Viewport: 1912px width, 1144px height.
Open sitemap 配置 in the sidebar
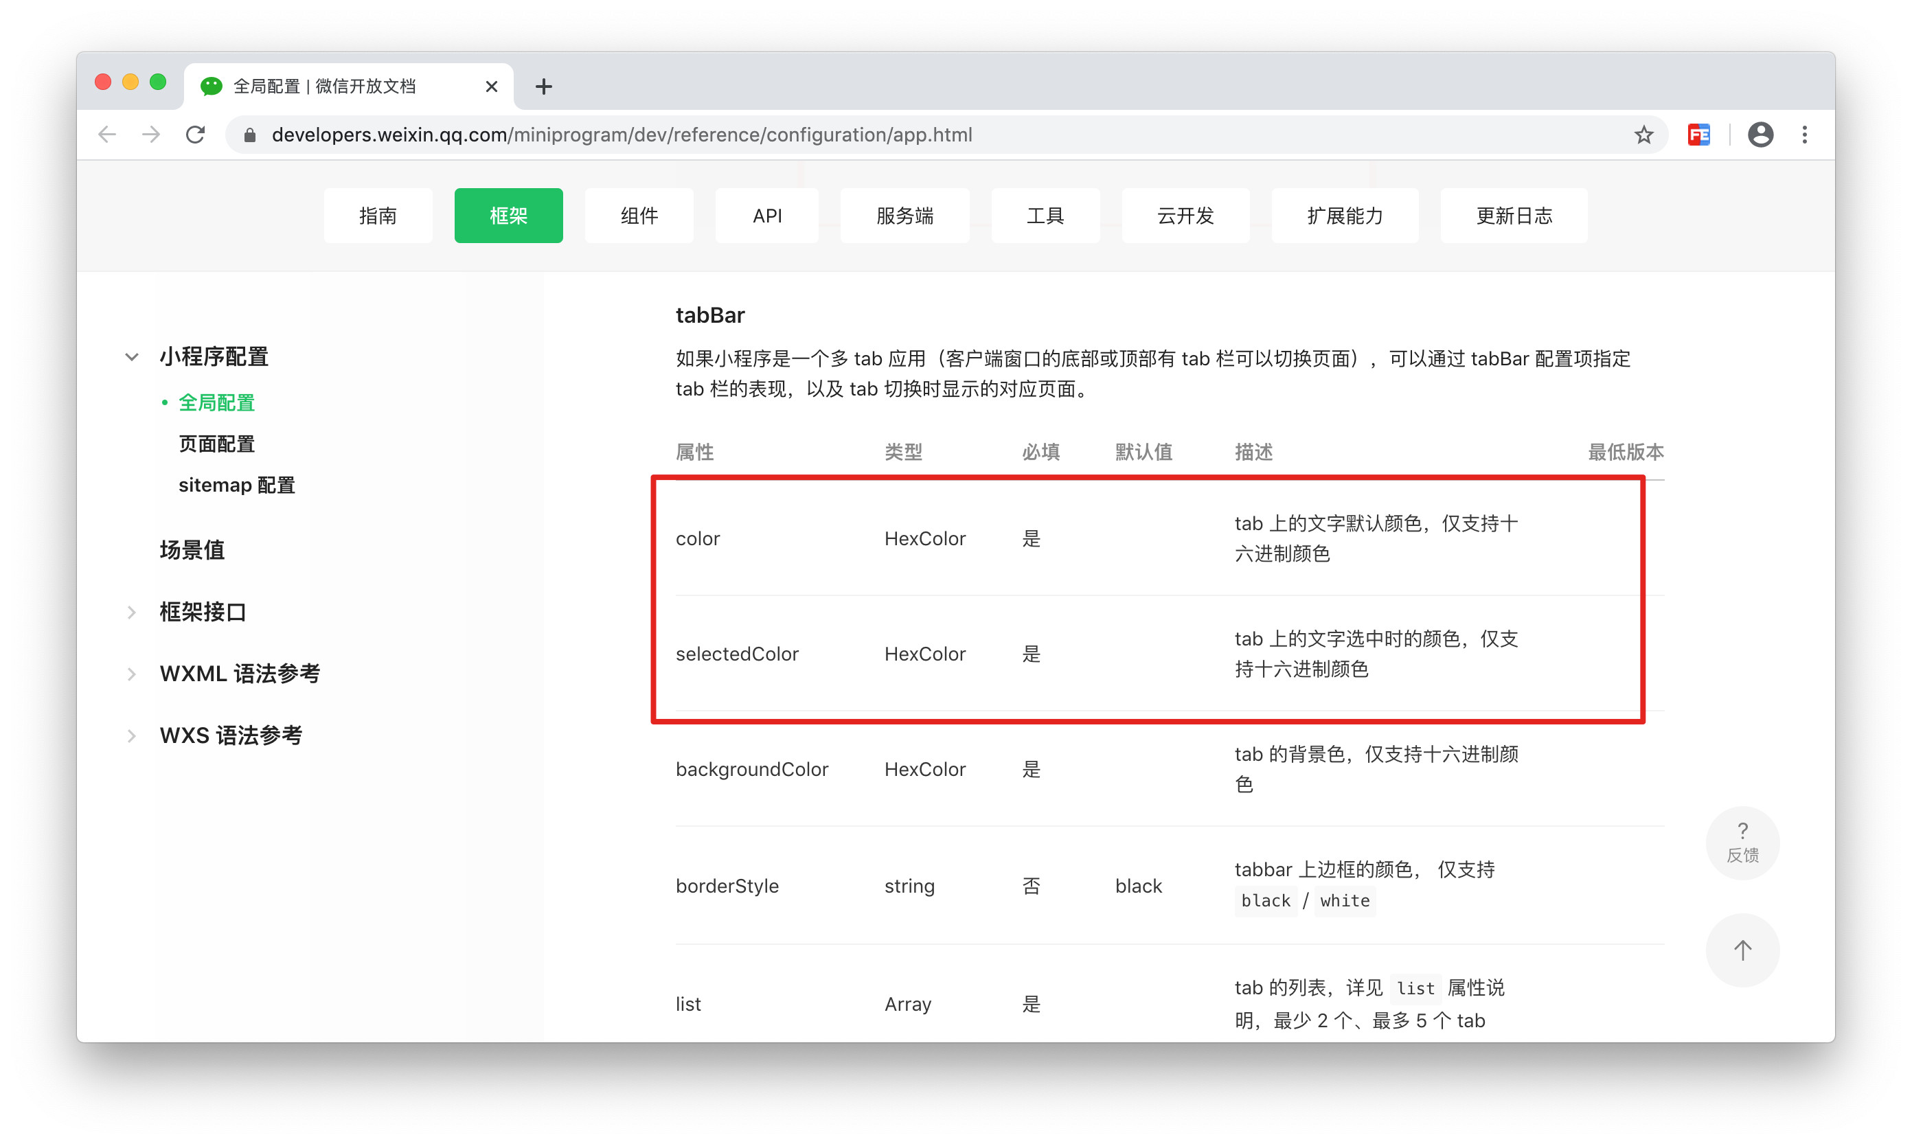(237, 485)
